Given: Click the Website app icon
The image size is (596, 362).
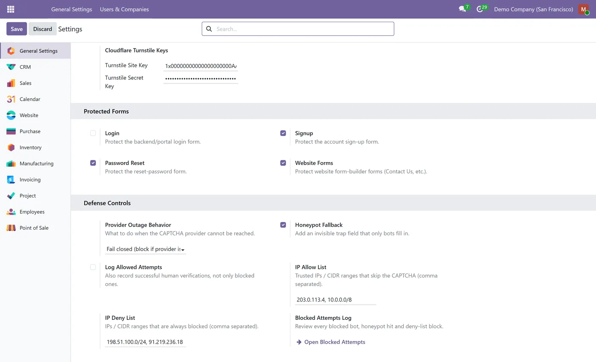Looking at the screenshot, I should point(11,115).
